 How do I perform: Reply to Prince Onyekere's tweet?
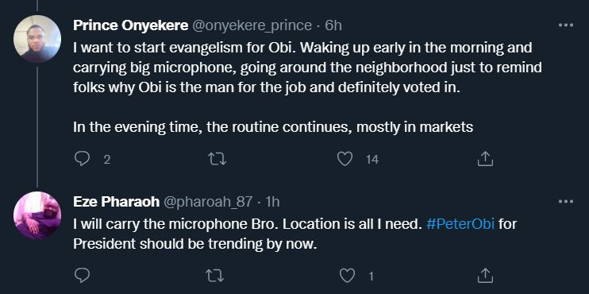point(82,159)
